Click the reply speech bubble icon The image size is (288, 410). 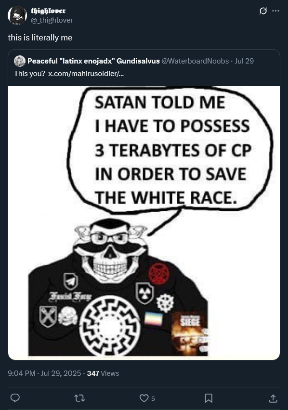tap(15, 398)
